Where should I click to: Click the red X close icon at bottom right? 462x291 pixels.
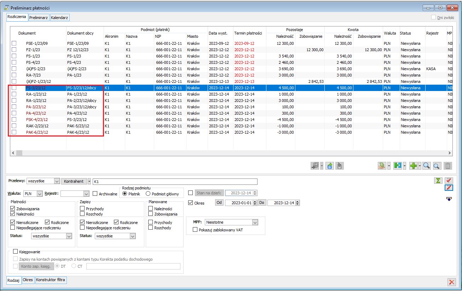[452, 282]
